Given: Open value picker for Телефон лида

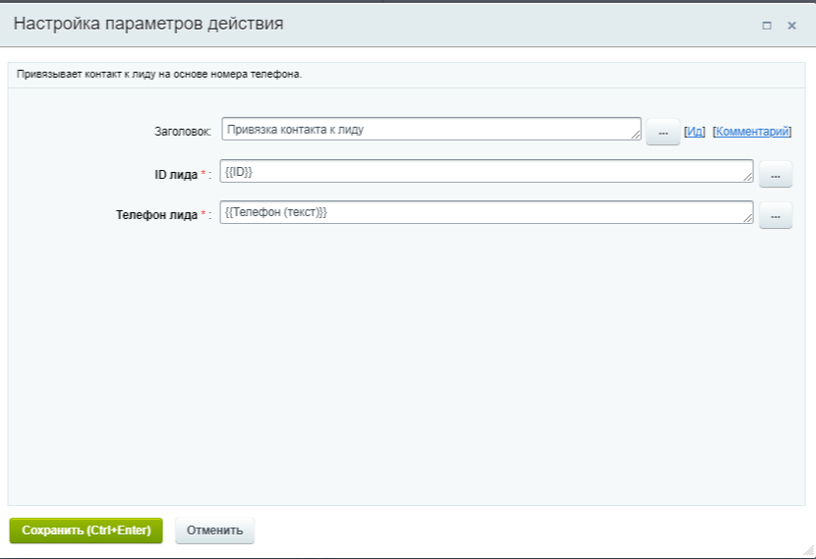Looking at the screenshot, I should (775, 216).
